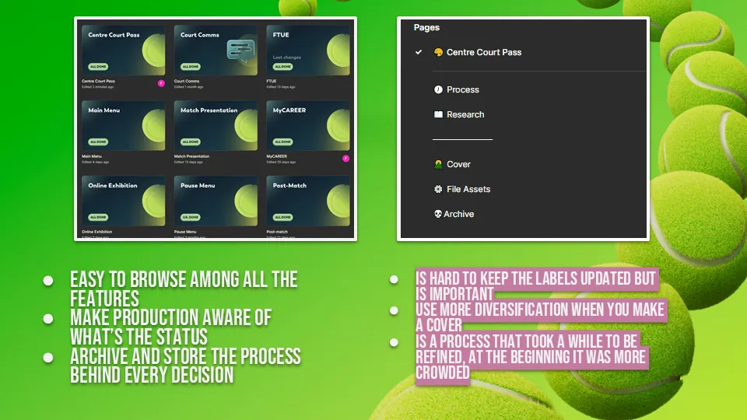Viewport: 747px width, 420px height.
Task: Click the clock icon next to Process
Action: [x=438, y=89]
